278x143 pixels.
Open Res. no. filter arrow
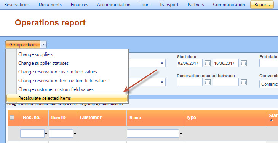46,134
